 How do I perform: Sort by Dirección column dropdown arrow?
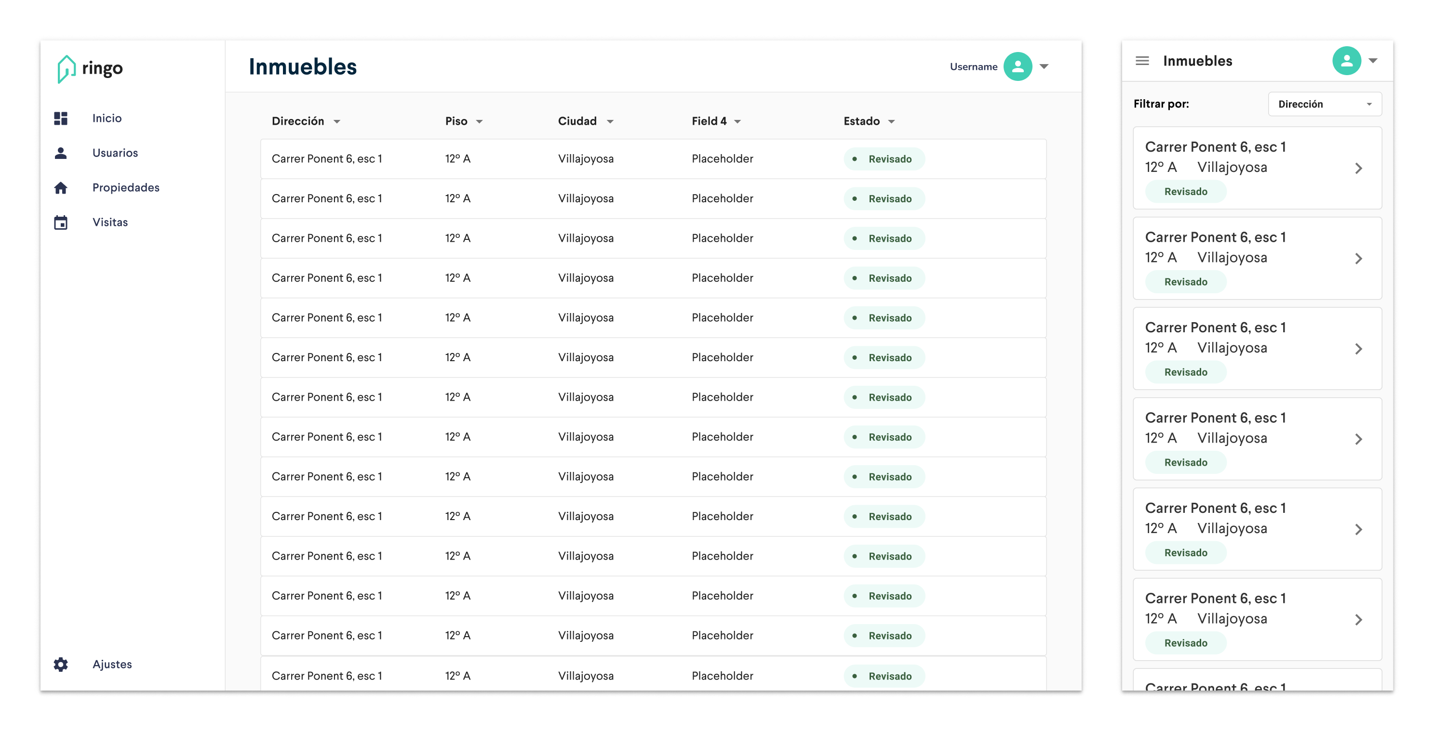point(337,122)
